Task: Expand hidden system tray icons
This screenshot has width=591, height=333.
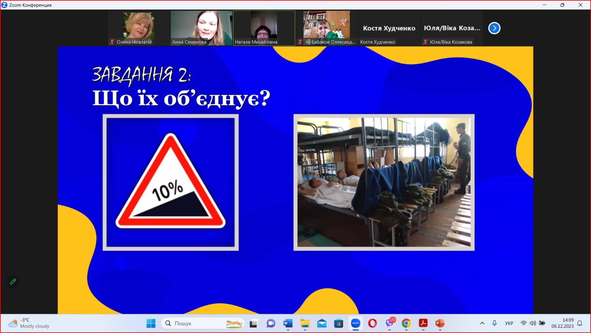Action: click(x=482, y=323)
